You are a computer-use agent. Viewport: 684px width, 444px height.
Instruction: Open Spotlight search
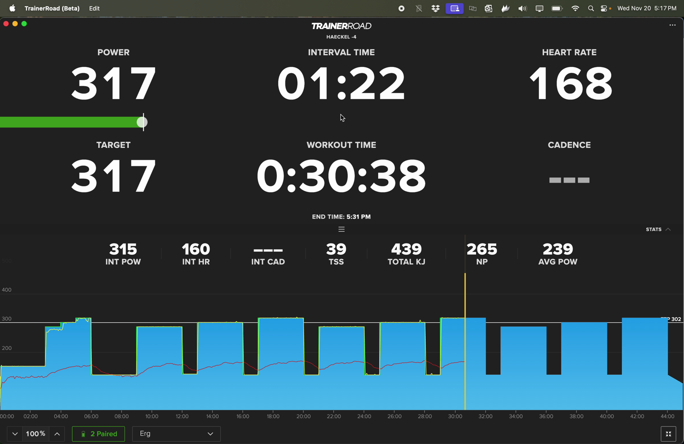pyautogui.click(x=591, y=8)
